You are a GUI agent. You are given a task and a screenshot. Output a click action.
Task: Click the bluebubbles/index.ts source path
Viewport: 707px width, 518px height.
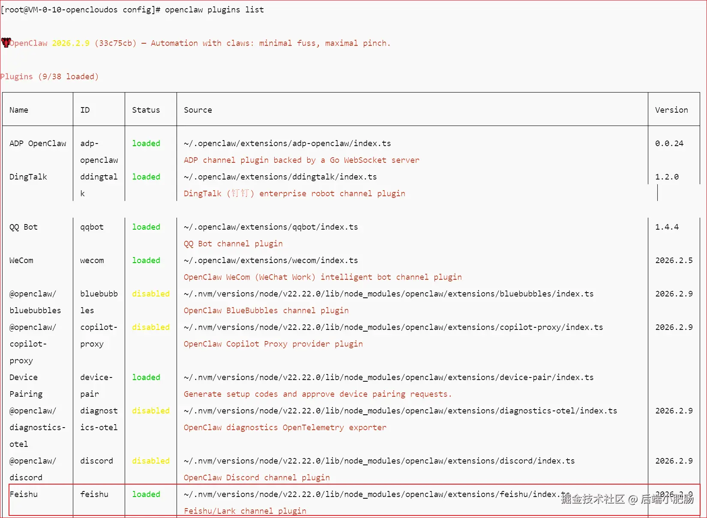389,294
